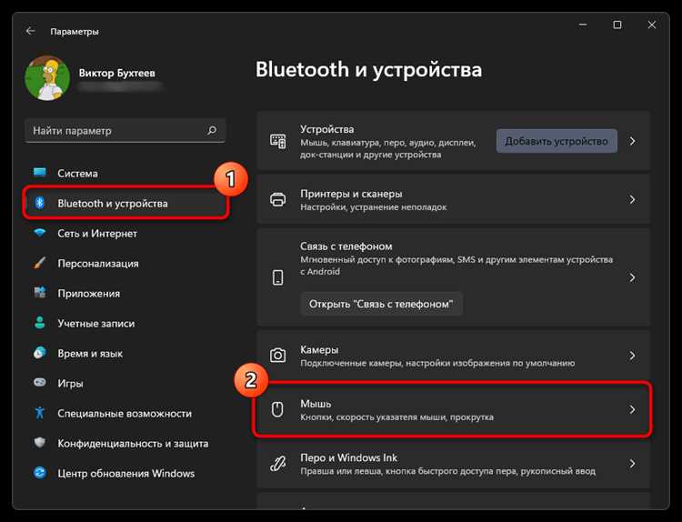Image resolution: width=682 pixels, height=522 pixels.
Task: Click Кнопки, скорость указателя мыши description
Action: tap(396, 417)
